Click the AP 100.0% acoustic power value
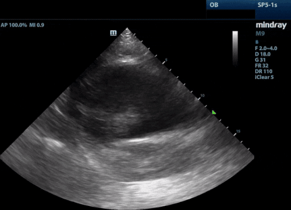 [x=14, y=25]
